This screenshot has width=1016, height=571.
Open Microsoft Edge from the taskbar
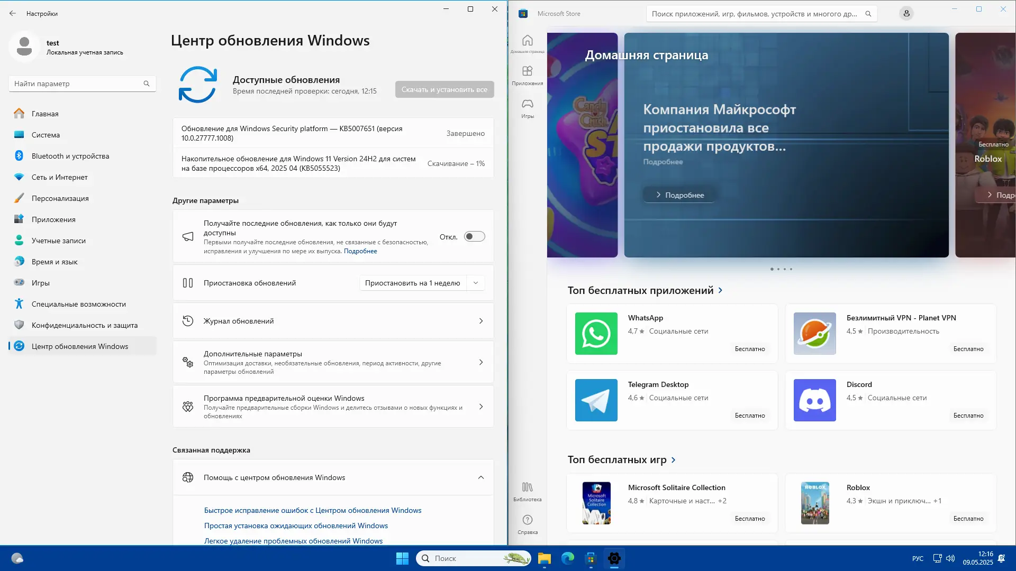[x=567, y=558]
